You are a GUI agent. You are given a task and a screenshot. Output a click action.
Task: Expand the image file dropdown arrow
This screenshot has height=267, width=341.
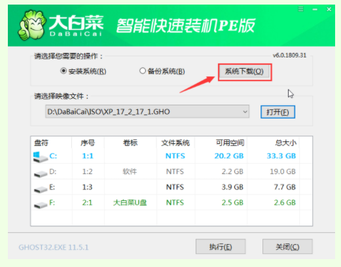click(x=245, y=112)
